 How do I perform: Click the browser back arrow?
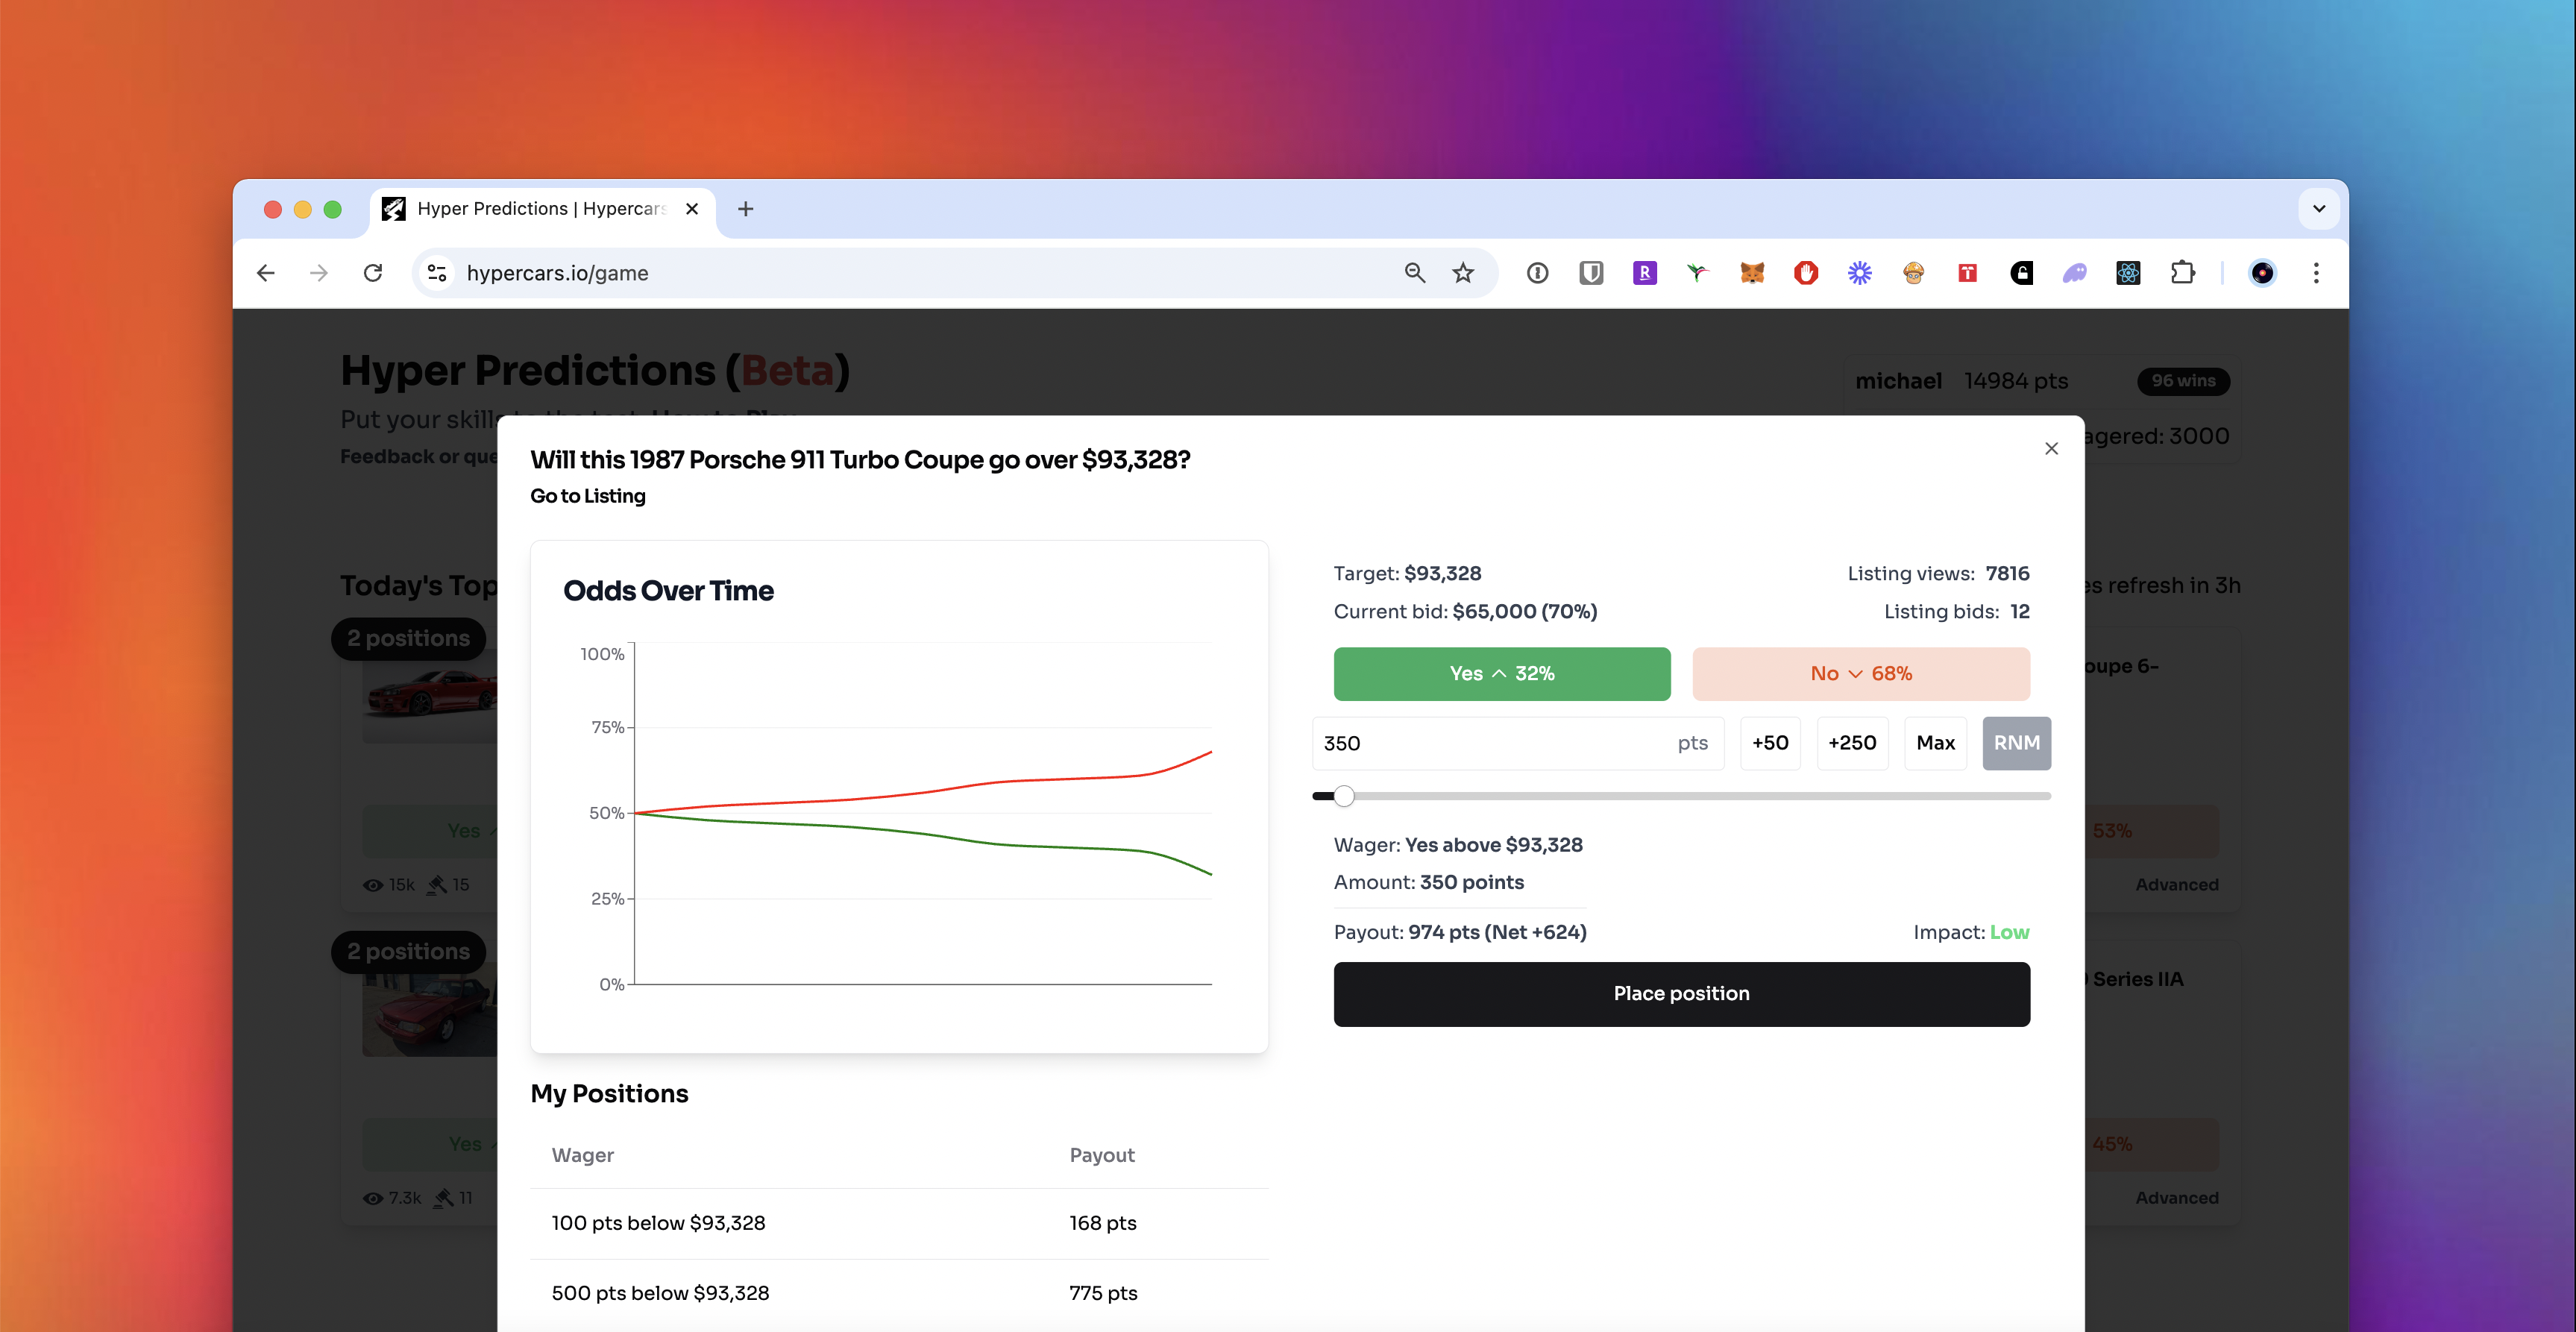click(x=265, y=273)
